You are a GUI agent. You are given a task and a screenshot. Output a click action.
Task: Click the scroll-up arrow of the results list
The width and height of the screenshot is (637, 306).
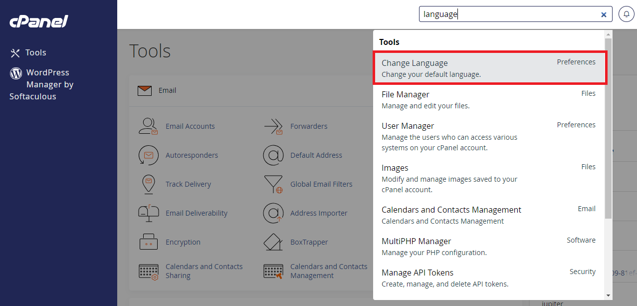(608, 34)
